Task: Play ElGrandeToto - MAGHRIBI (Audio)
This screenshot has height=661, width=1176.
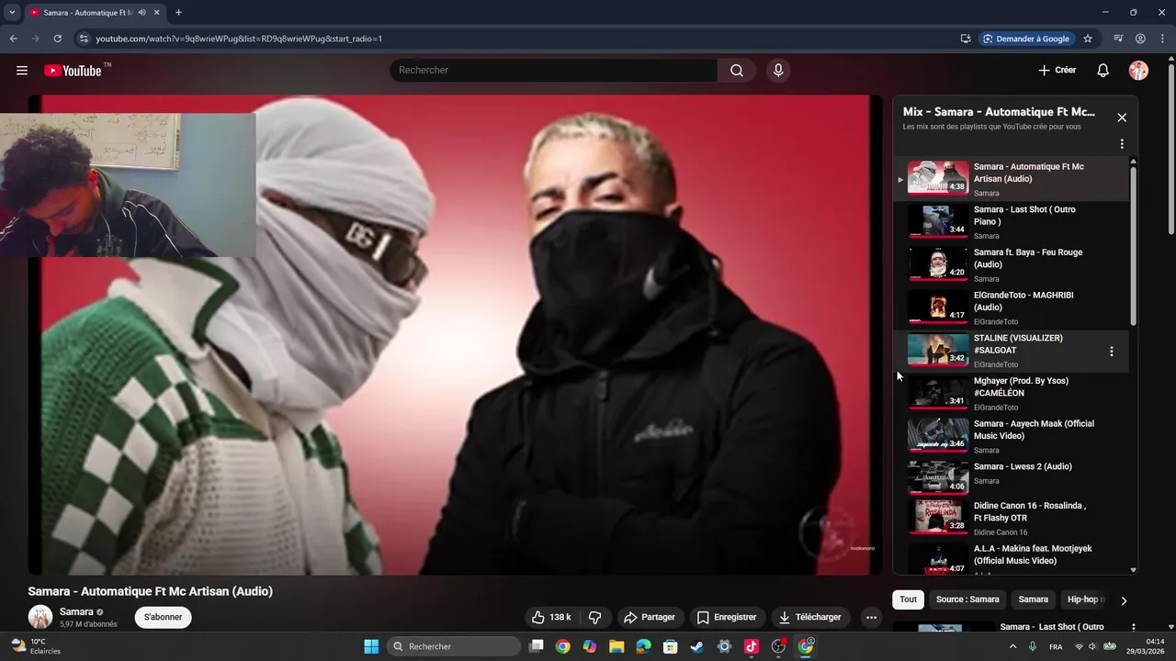Action: coord(1011,308)
